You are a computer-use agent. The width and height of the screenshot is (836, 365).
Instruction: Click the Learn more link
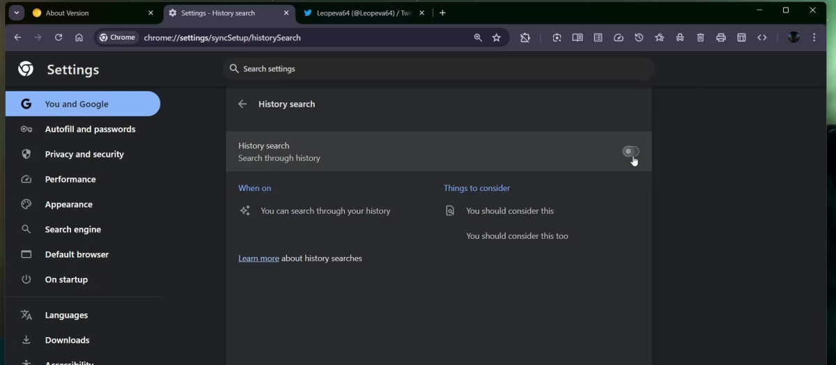click(x=258, y=258)
